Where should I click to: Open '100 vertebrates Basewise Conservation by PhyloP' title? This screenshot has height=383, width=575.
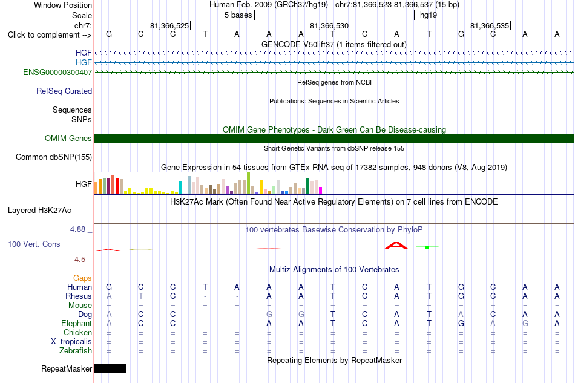(334, 230)
